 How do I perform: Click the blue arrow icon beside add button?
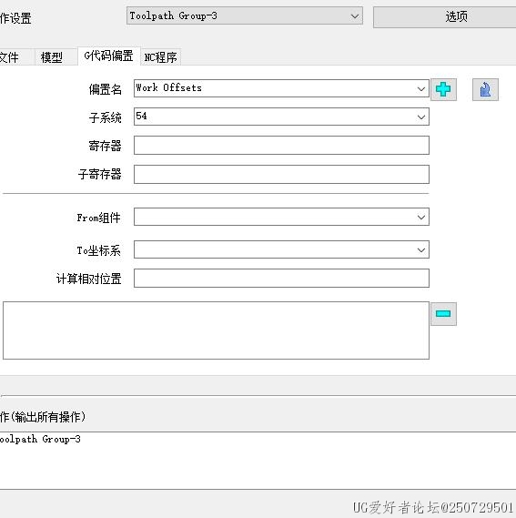[x=485, y=89]
